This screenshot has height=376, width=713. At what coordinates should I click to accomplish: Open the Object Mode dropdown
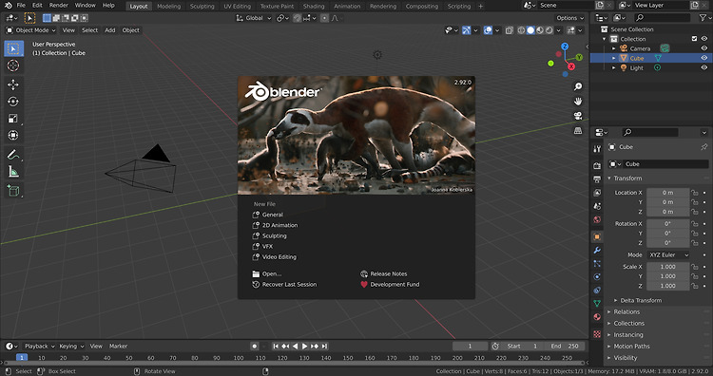[x=31, y=30]
